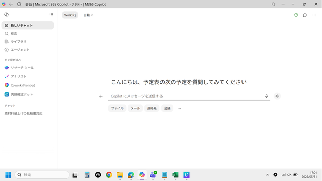Click the black X tray icon

[275, 175]
